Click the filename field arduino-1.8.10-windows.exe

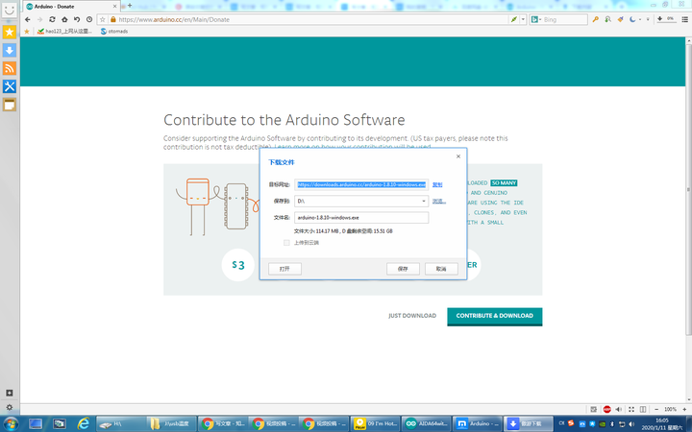[361, 217]
